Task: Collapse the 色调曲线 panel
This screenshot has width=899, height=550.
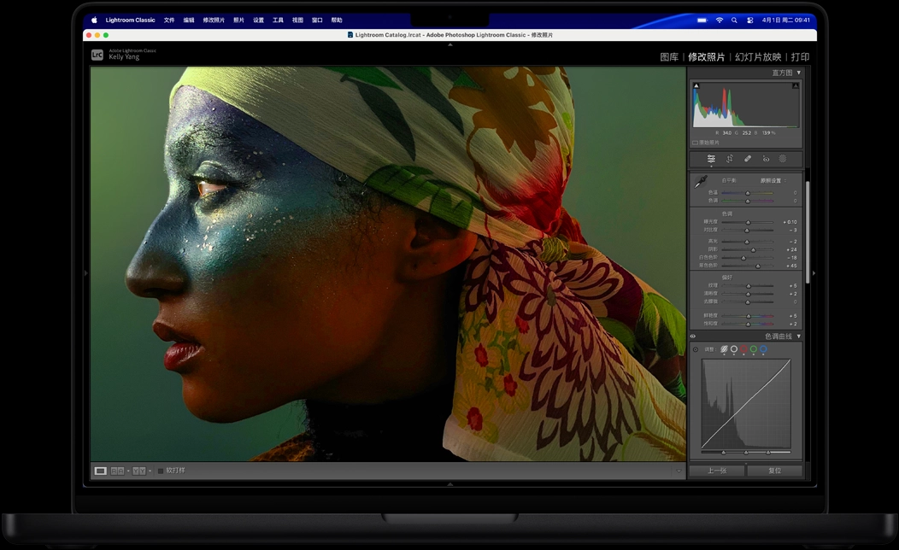Action: pos(800,336)
